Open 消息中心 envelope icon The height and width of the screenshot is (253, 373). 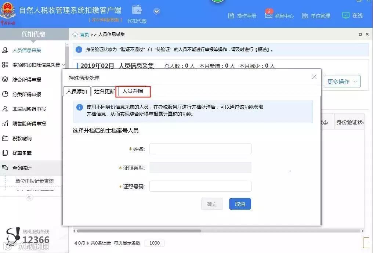click(x=269, y=15)
